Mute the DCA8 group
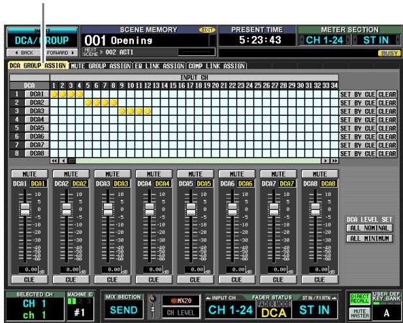The height and width of the screenshot is (323, 403). pyautogui.click(x=320, y=174)
